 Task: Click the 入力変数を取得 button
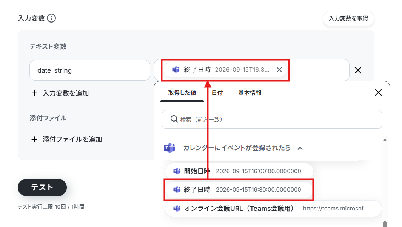tap(348, 18)
